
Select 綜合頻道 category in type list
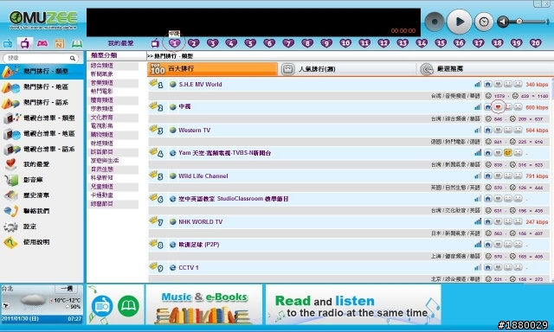(x=102, y=66)
